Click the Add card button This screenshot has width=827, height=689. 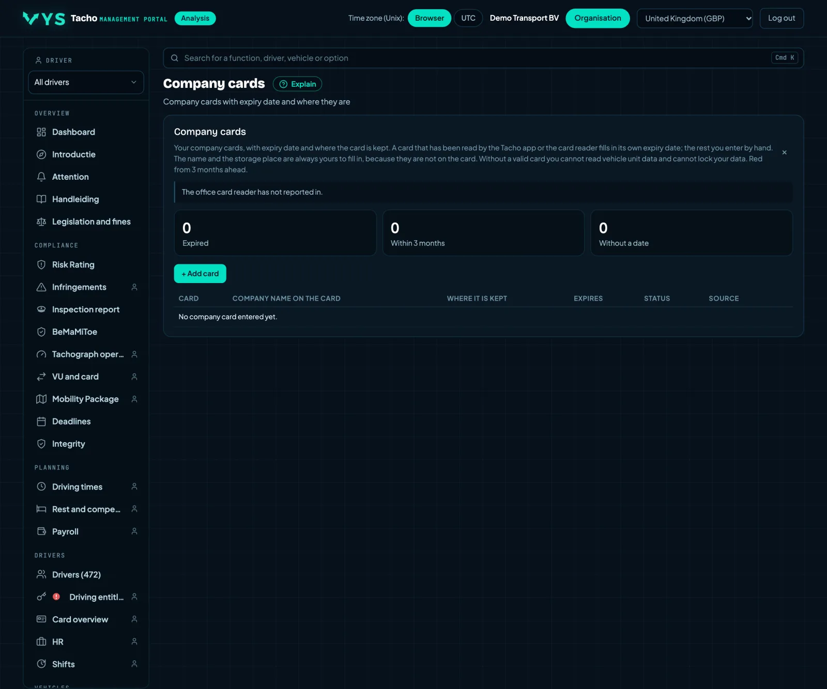[200, 274]
